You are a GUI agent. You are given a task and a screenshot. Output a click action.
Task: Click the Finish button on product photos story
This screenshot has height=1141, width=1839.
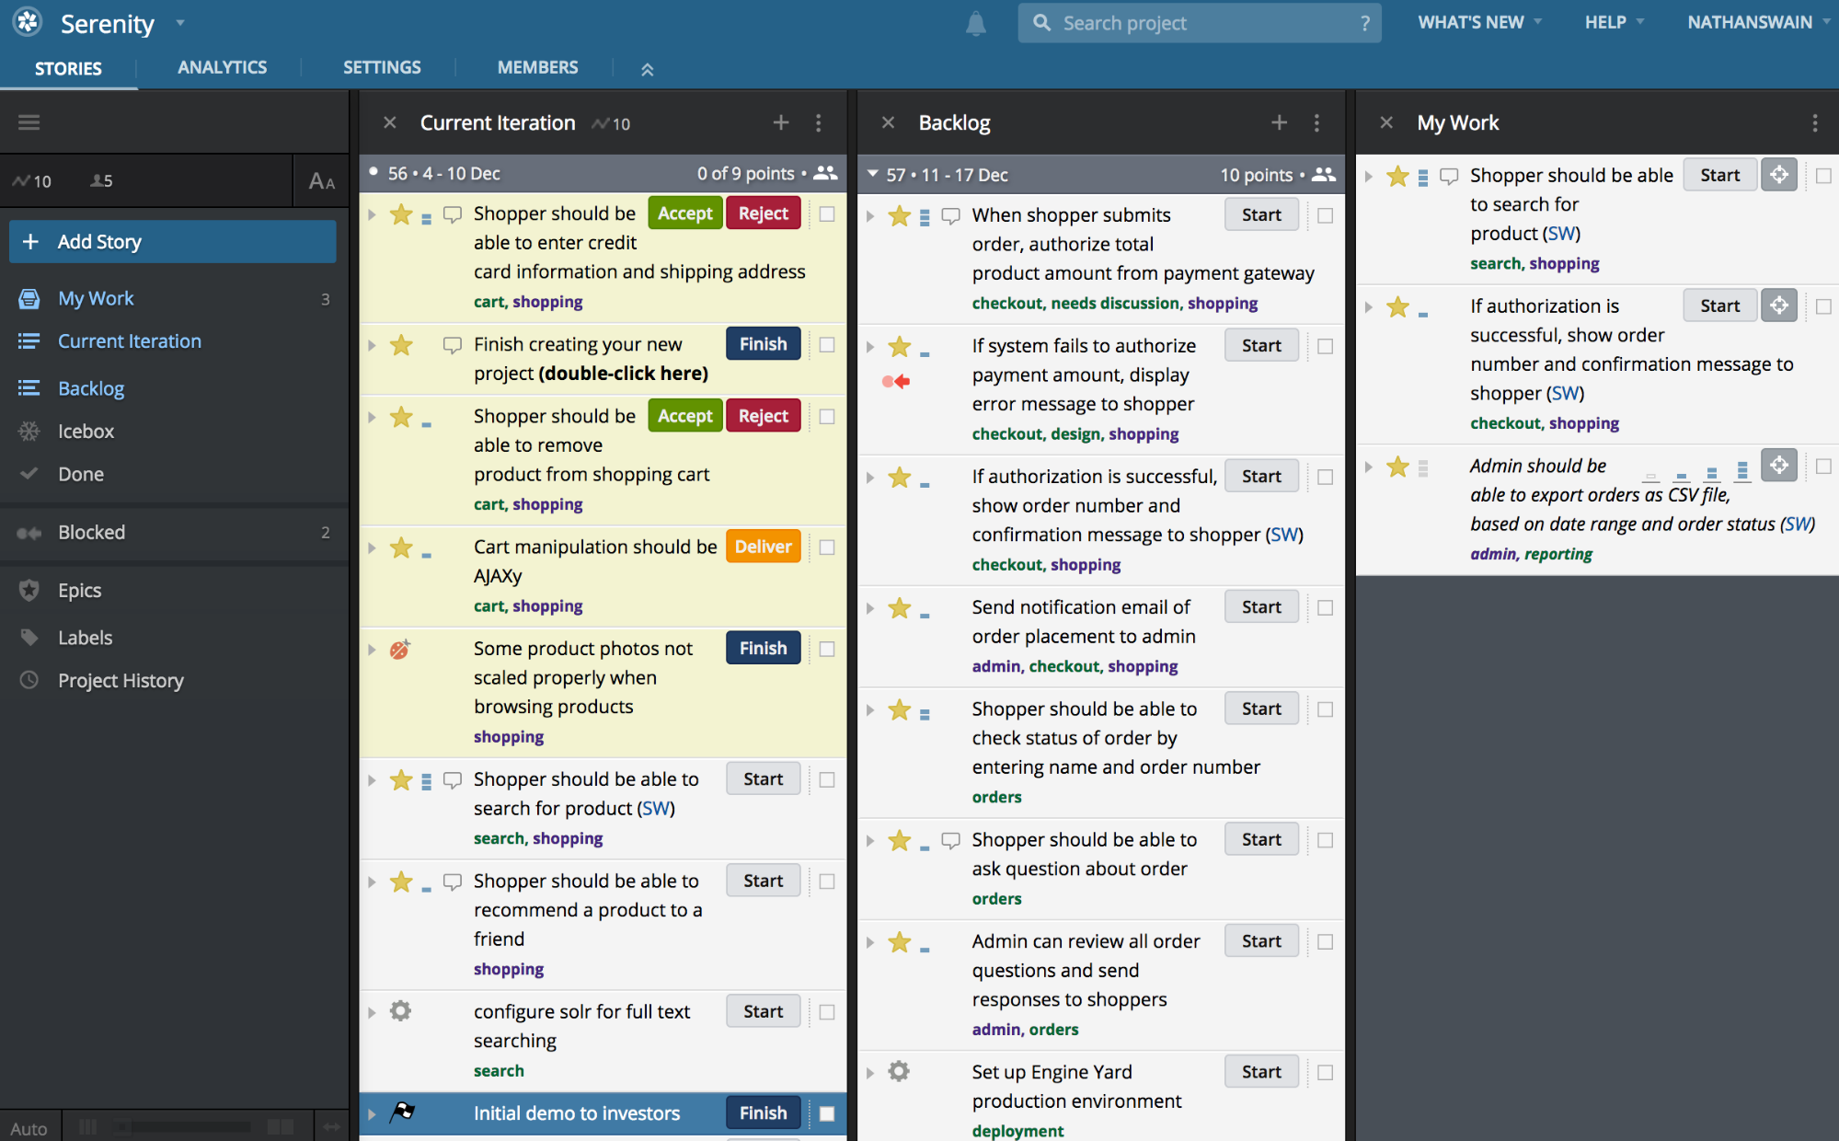762,647
